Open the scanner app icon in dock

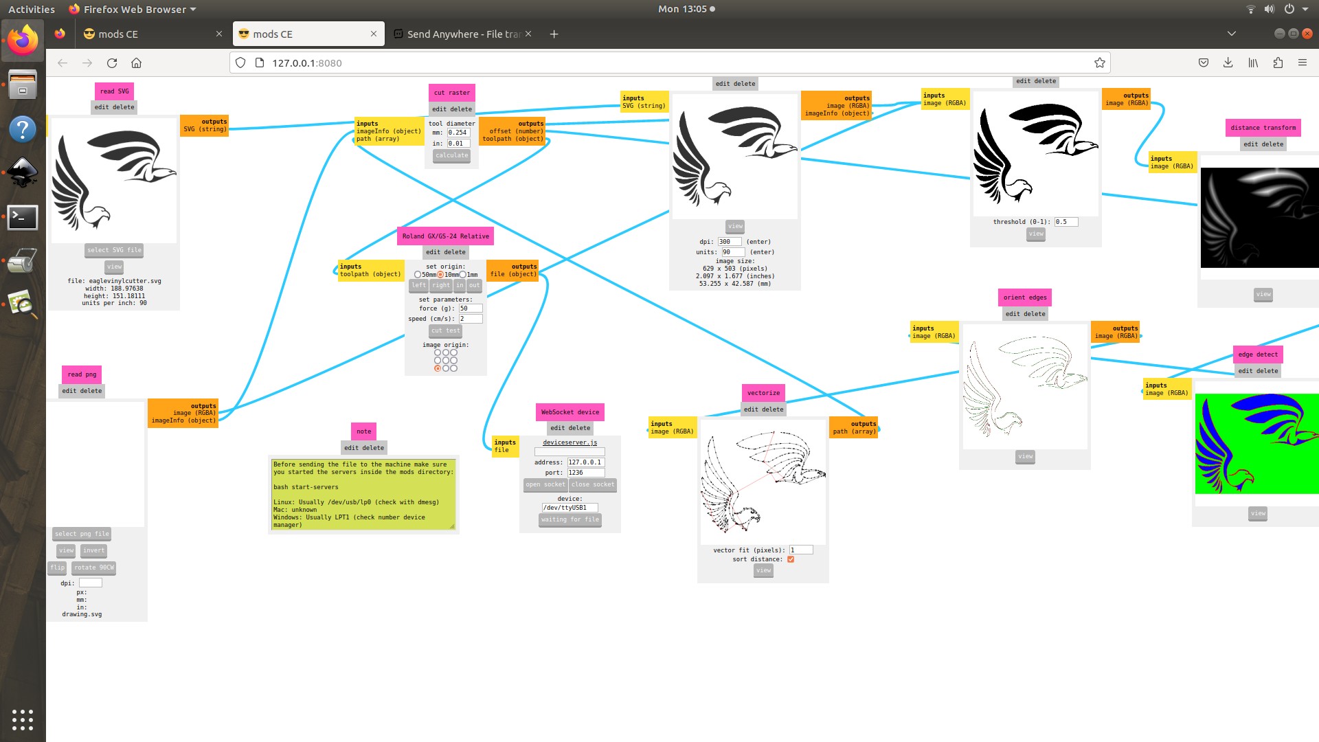23,261
